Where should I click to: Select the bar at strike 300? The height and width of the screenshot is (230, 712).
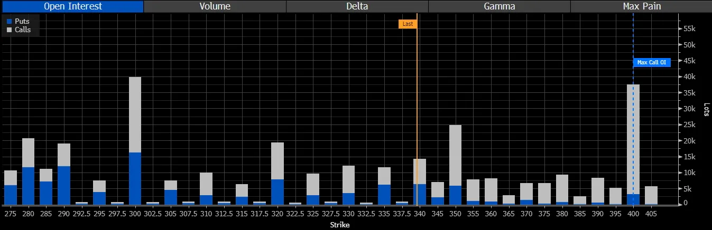click(x=135, y=141)
